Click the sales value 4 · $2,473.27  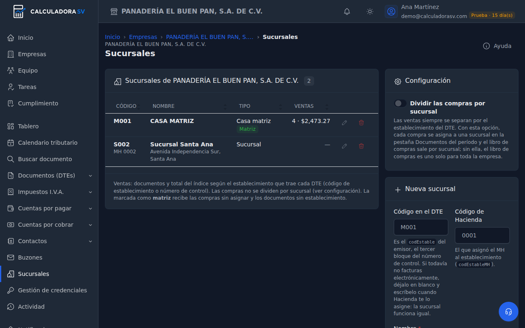point(311,121)
